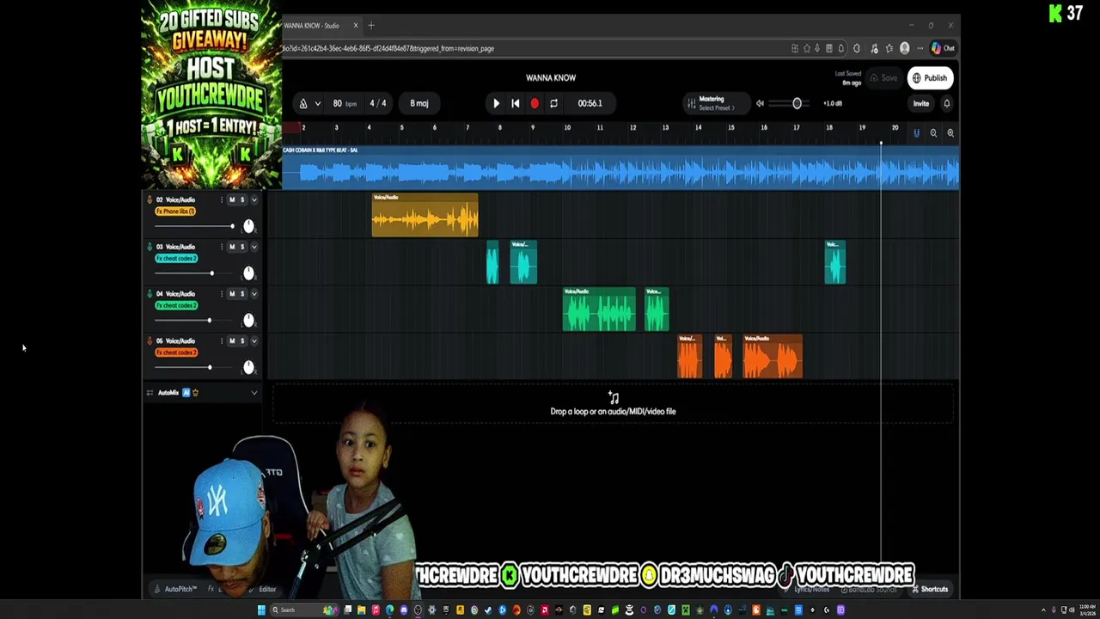Click the teal microphone icon on track 03

[150, 247]
